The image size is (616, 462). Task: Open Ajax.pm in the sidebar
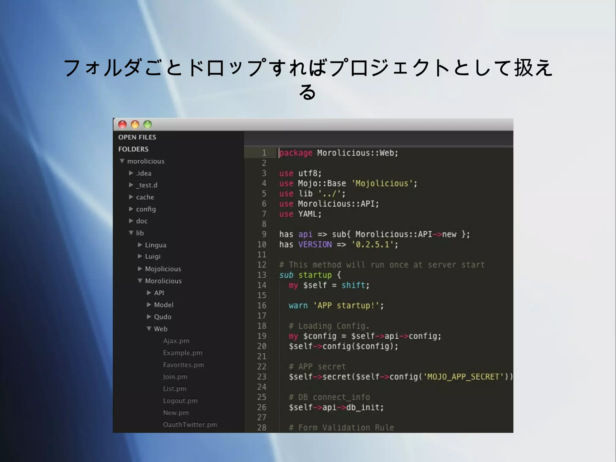coord(176,341)
